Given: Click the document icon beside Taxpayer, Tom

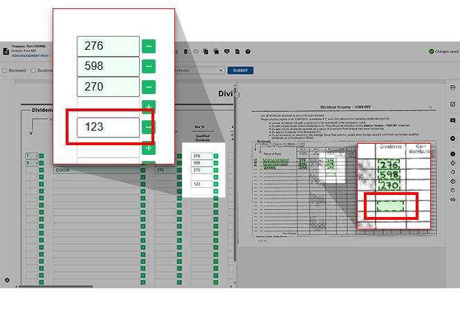Looking at the screenshot, I should (x=6, y=51).
